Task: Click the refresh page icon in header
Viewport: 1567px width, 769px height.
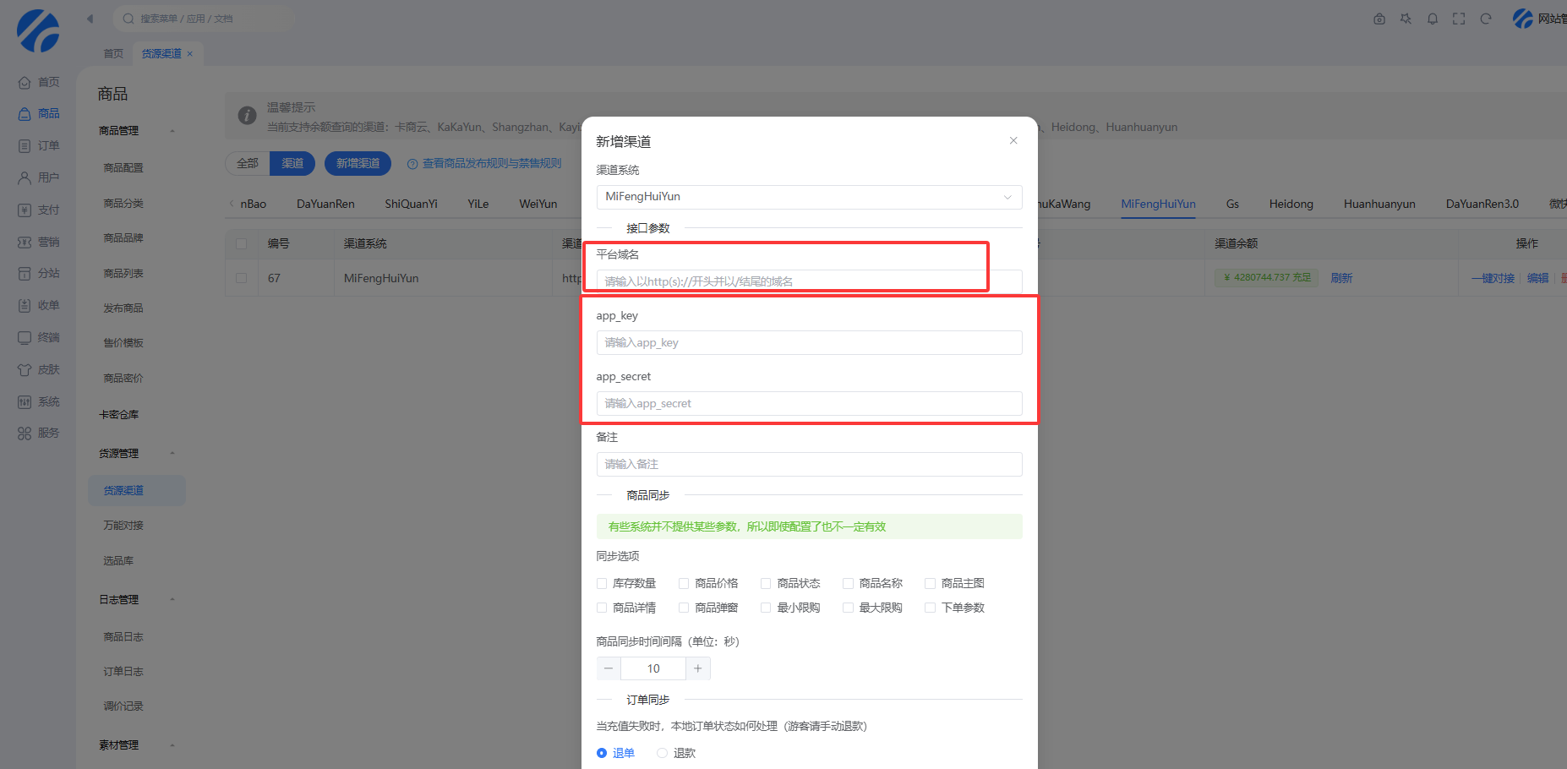Action: click(x=1486, y=19)
